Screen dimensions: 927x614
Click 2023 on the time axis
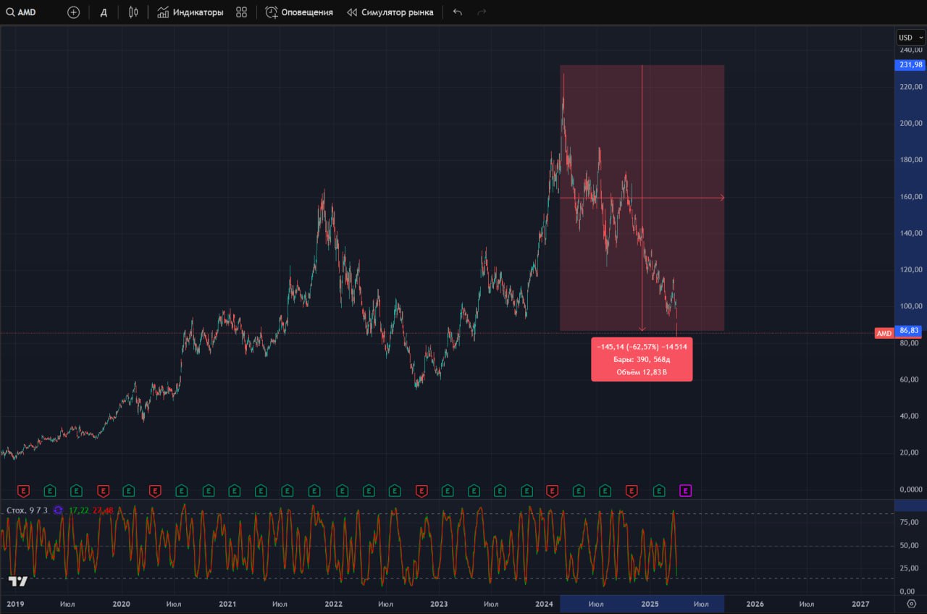(439, 604)
